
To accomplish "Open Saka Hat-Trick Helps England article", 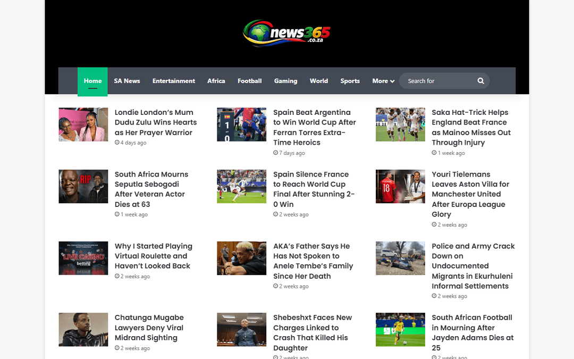I will click(471, 128).
